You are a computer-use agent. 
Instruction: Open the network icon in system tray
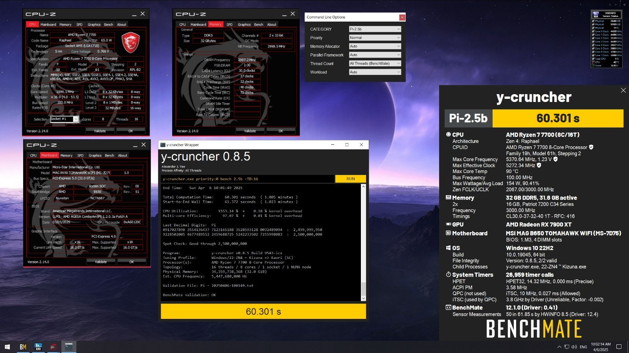click(x=566, y=347)
